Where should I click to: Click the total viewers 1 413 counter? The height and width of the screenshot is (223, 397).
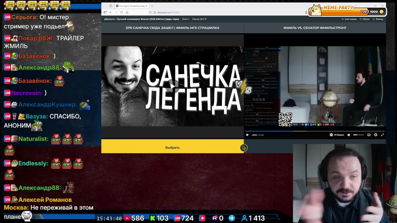click(253, 218)
